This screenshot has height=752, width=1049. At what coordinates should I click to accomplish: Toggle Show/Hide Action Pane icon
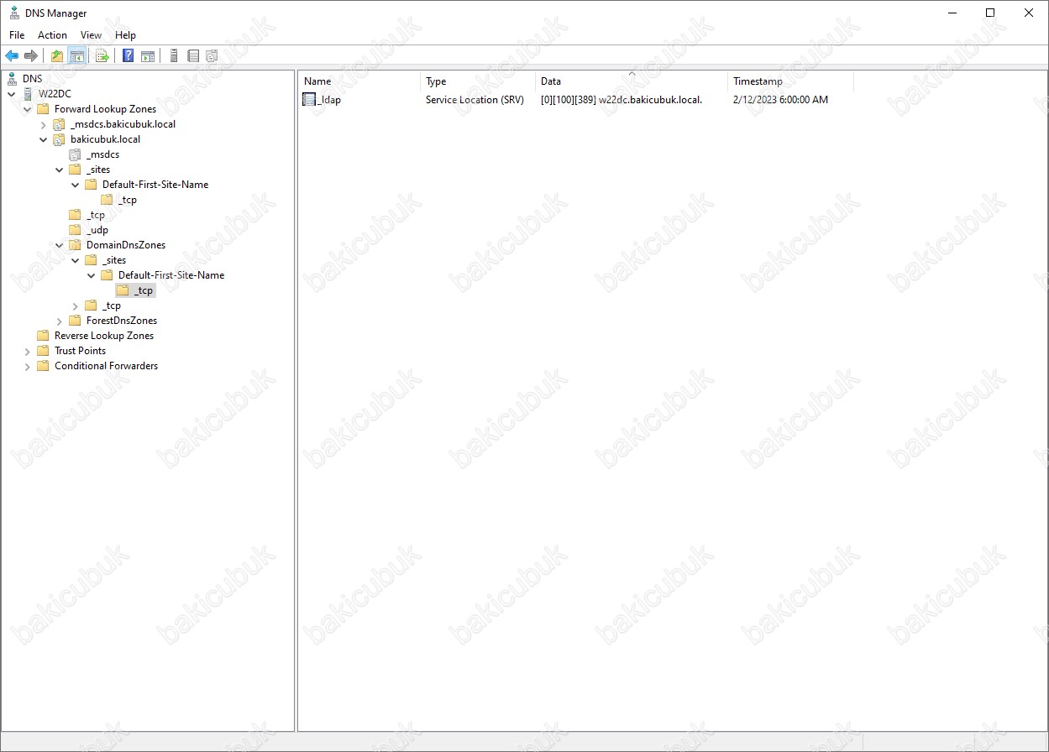(x=148, y=56)
